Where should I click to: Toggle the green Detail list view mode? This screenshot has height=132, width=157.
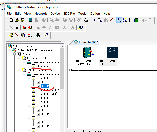tap(136, 20)
